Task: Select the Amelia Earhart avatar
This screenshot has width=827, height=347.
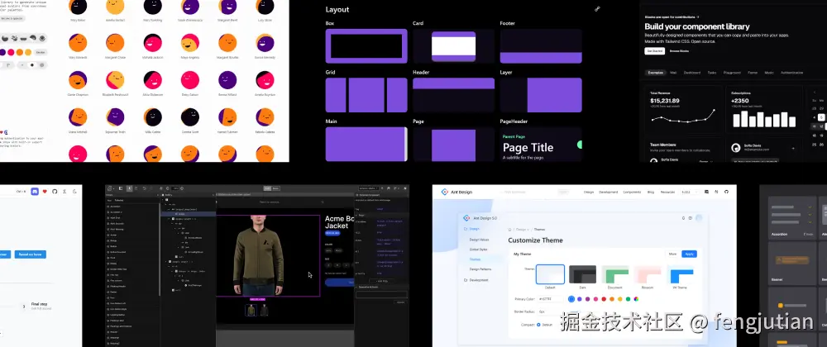Action: [x=115, y=7]
